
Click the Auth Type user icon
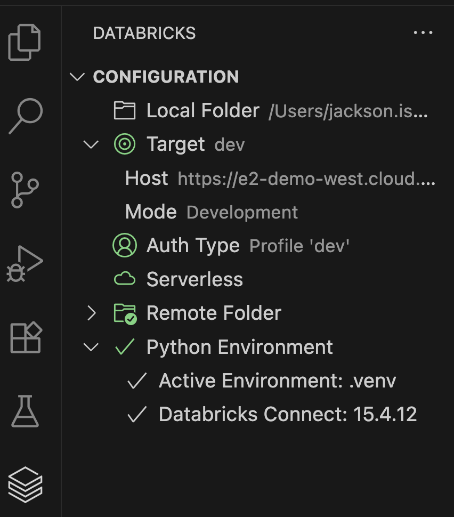[125, 246]
